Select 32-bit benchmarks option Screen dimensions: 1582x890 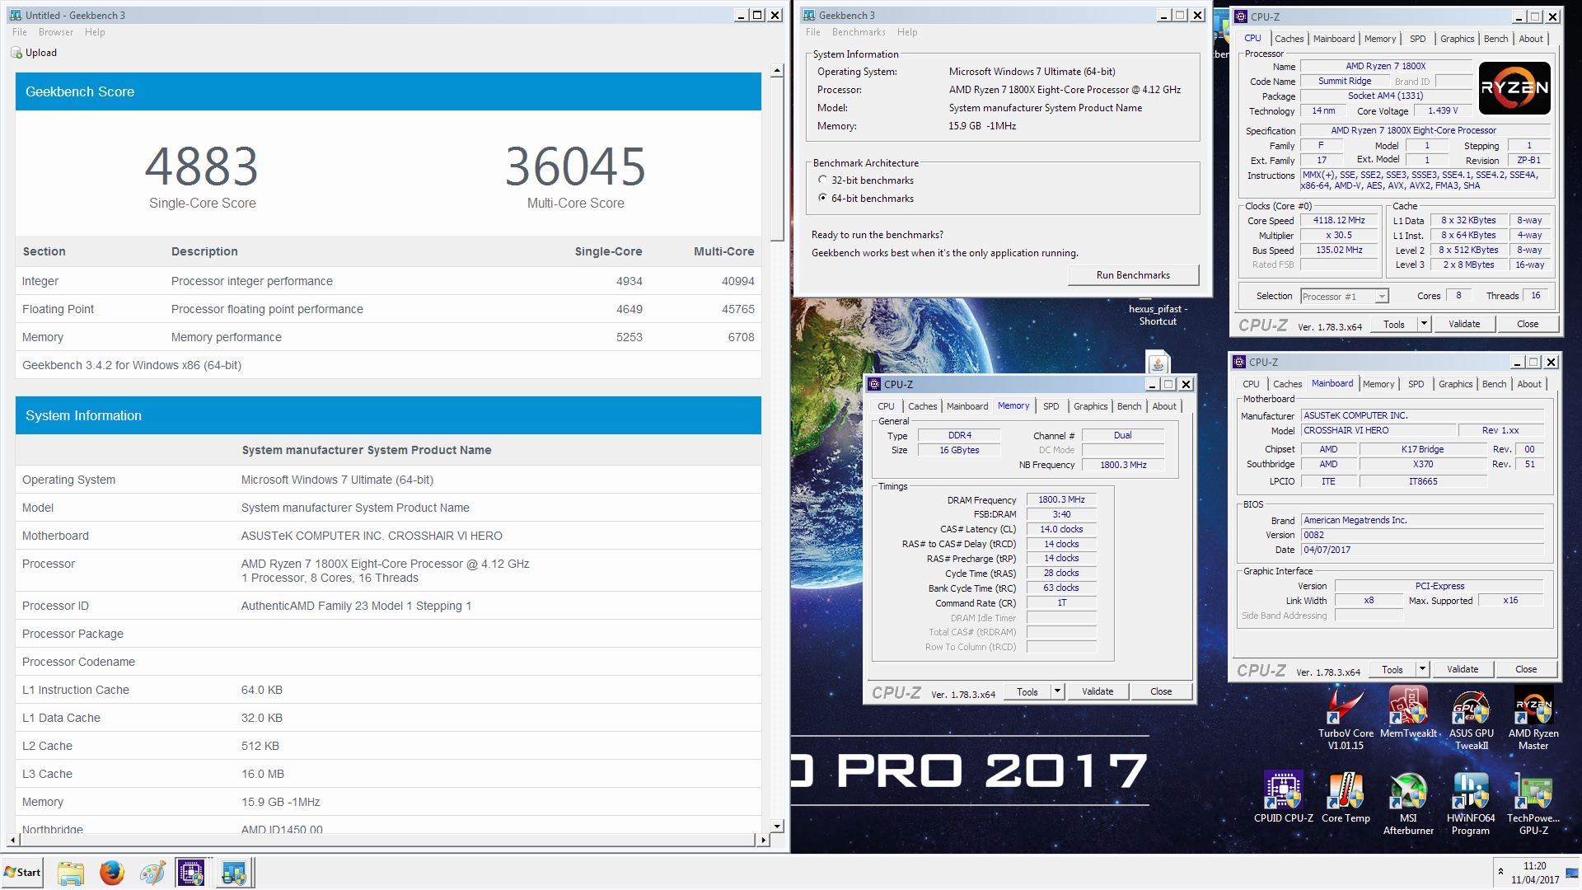tap(822, 180)
